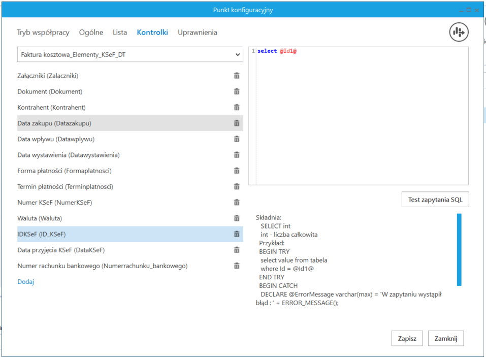Remove the Forma płatności control
Viewport: 486px width, 357px height.
click(x=236, y=171)
